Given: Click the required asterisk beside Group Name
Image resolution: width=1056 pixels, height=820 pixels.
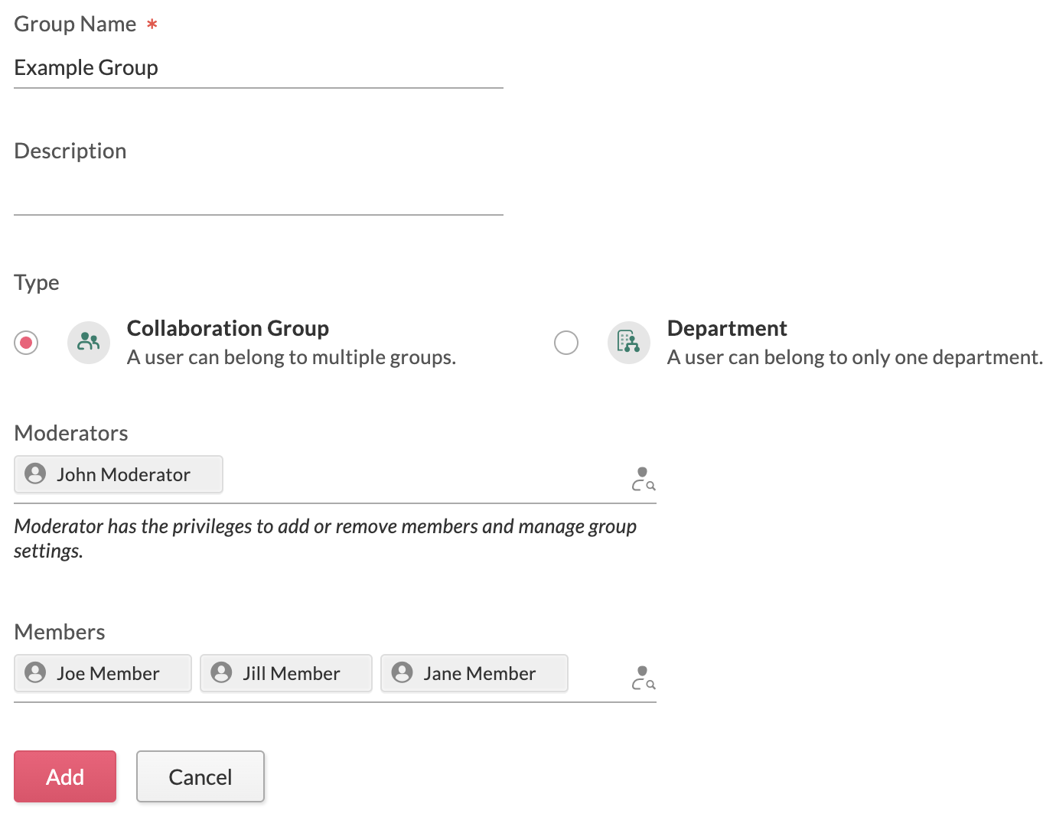Looking at the screenshot, I should 152,24.
